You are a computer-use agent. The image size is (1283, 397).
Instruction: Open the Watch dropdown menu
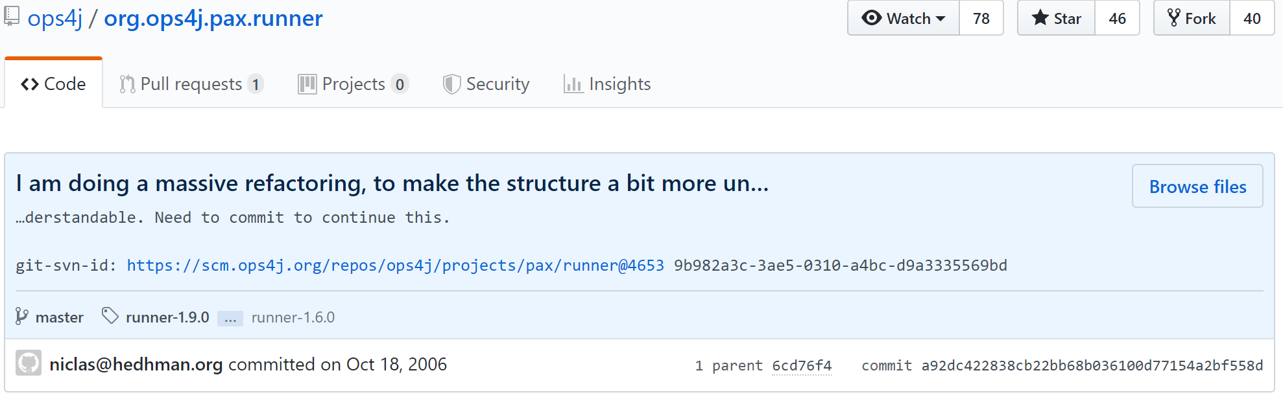(x=904, y=18)
